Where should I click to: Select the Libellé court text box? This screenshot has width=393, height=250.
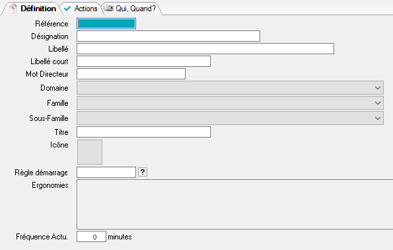point(143,62)
